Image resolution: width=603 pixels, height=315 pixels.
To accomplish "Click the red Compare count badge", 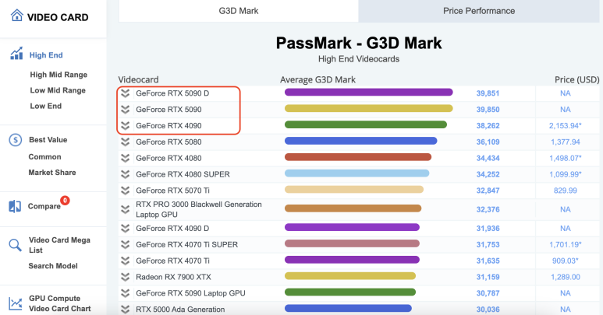I will (x=65, y=200).
